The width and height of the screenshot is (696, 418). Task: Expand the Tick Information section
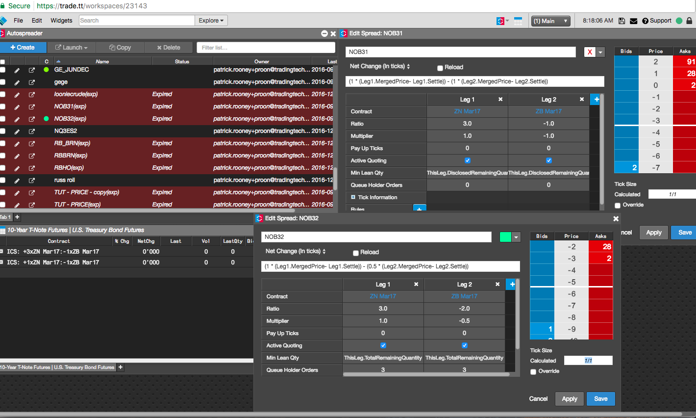click(x=353, y=197)
